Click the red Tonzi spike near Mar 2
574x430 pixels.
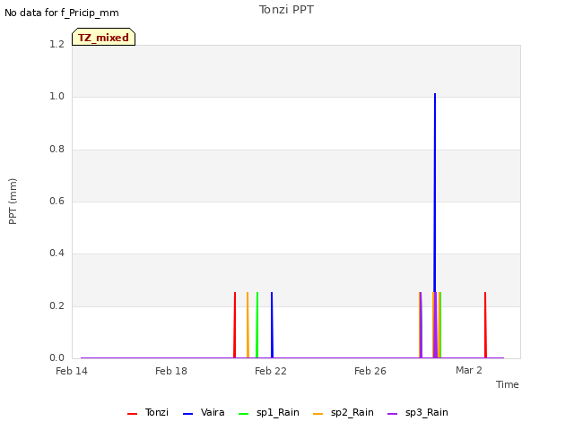tap(485, 324)
